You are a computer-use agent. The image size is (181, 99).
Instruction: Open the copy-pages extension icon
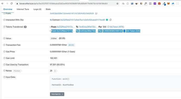(127, 4)
